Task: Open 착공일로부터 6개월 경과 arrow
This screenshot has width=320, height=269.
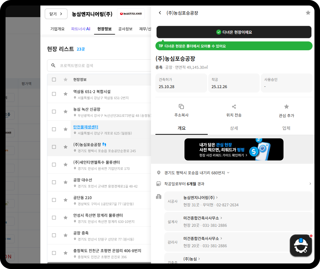Action: point(310,184)
